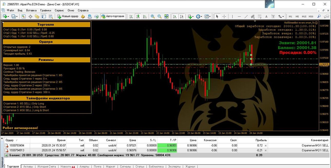Zoom in on the chart
The width and height of the screenshot is (331, 168).
[x=153, y=16]
